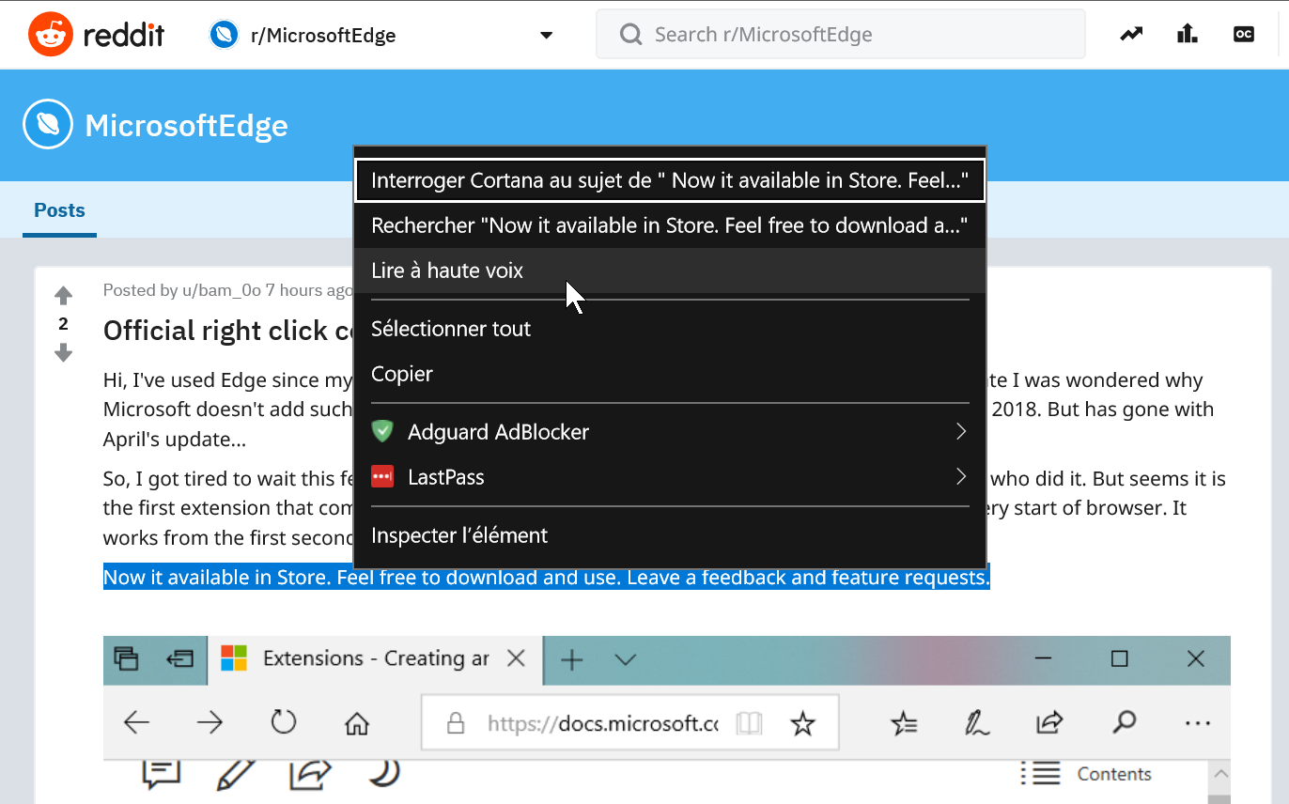Click the MicrosoftEdge community avatar in banner
This screenshot has height=804, width=1289.
48,125
